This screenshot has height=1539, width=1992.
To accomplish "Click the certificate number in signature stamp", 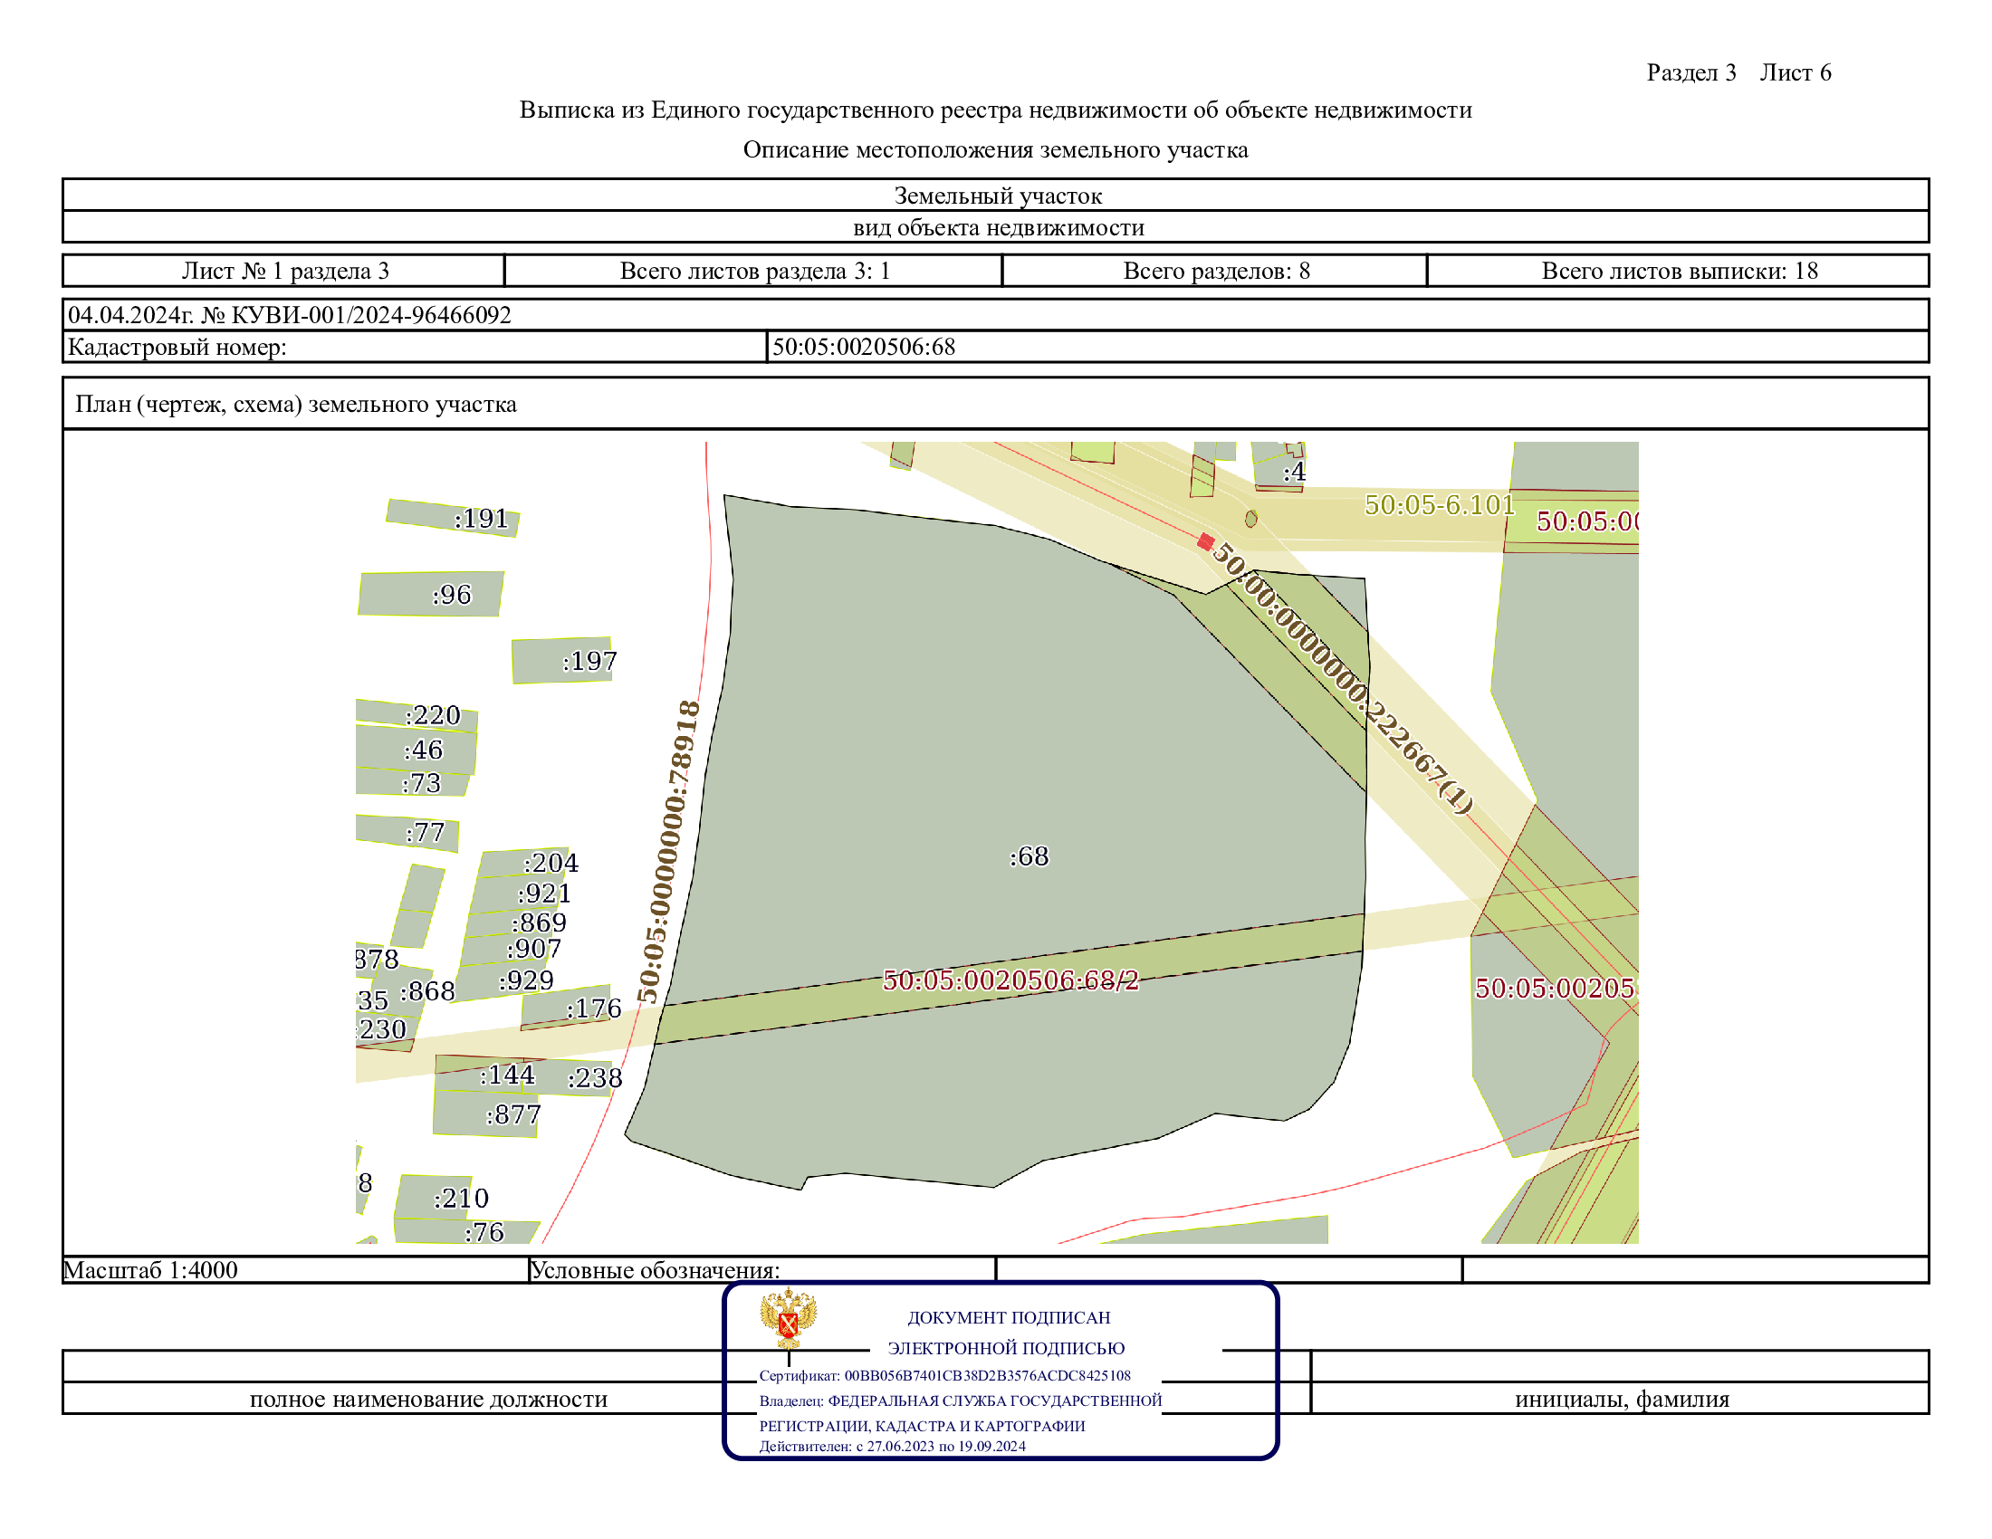I will (987, 1375).
